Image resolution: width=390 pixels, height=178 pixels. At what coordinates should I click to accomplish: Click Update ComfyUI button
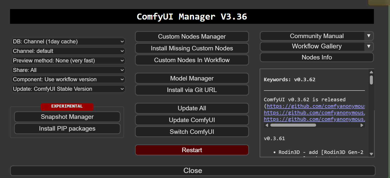[x=192, y=120]
